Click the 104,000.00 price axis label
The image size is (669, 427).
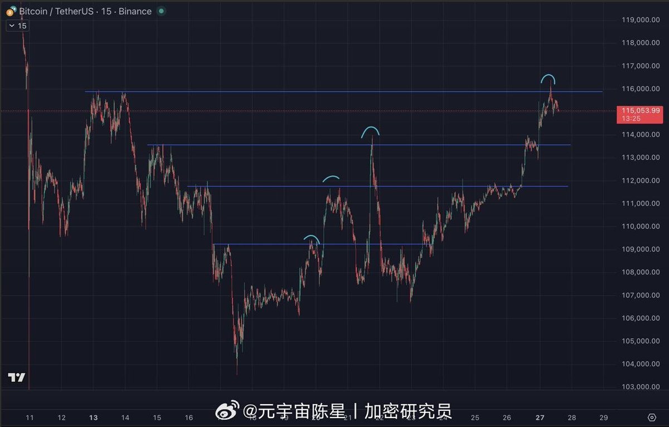coord(641,364)
